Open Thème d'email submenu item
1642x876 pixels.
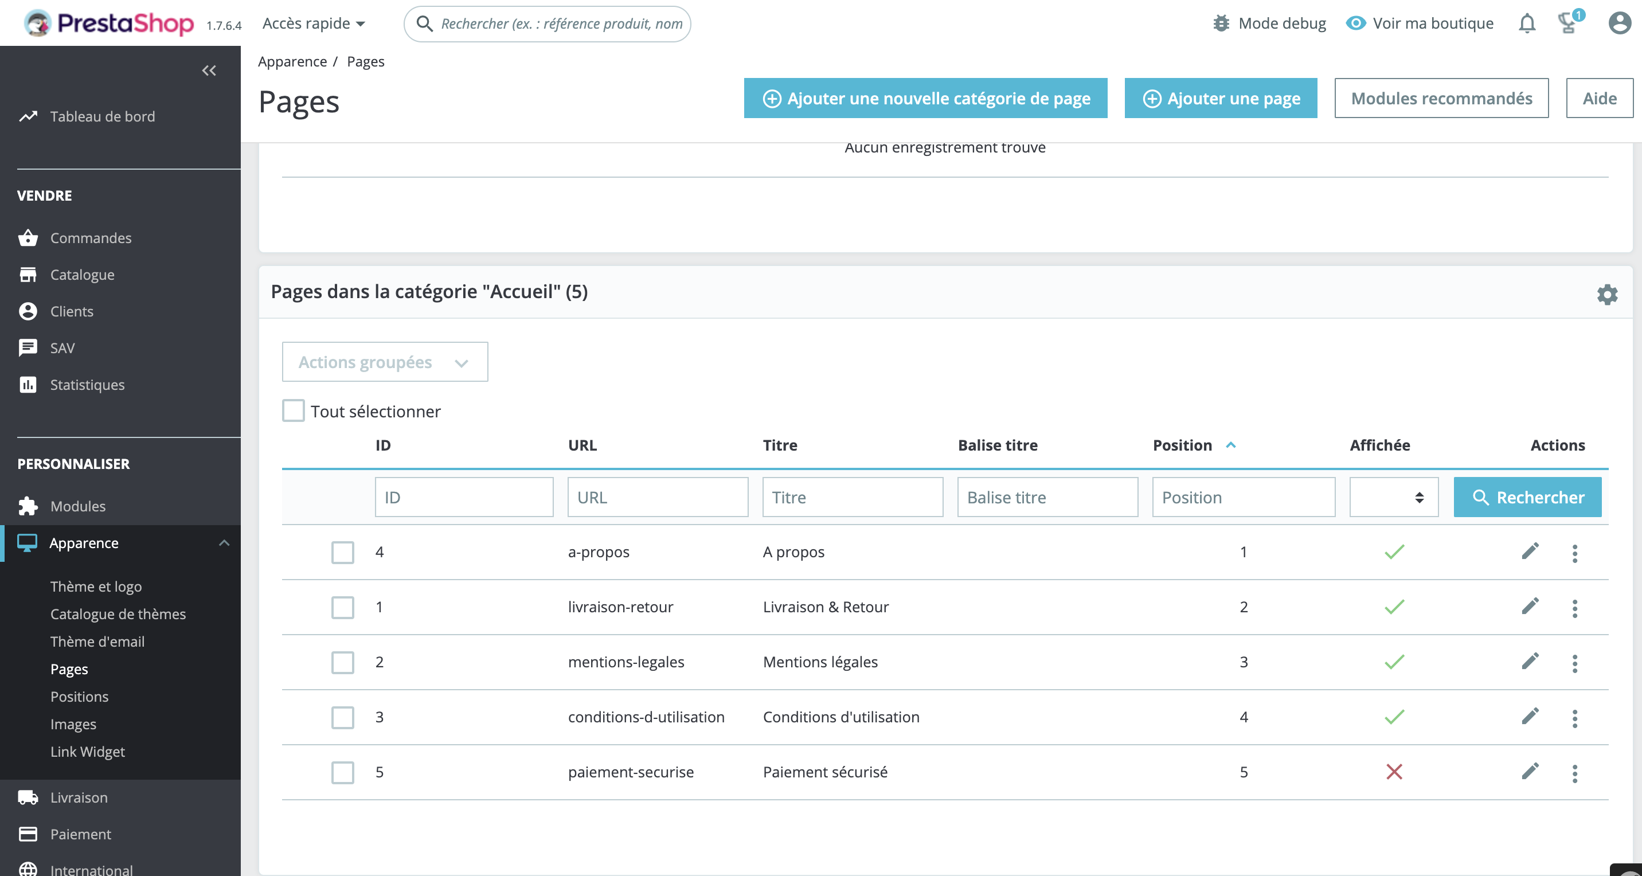97,642
